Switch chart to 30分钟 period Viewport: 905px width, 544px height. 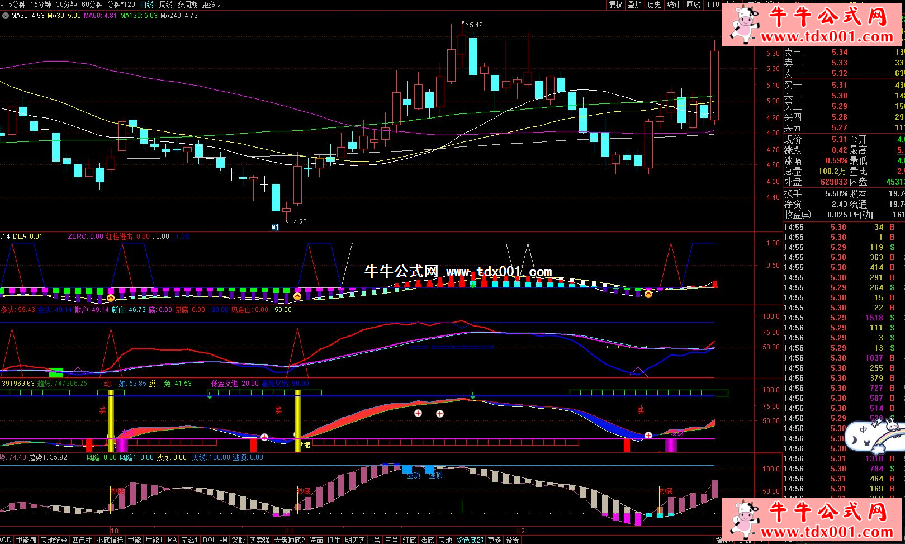click(x=67, y=4)
